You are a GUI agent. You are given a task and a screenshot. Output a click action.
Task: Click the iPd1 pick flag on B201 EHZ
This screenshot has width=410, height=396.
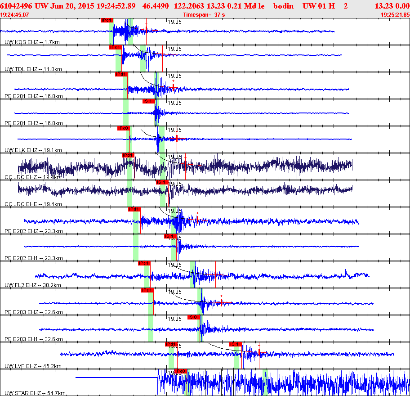(x=121, y=74)
